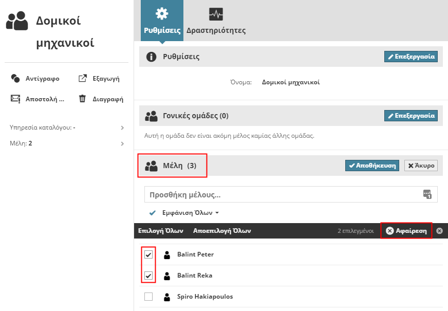This screenshot has width=448, height=311.
Task: Click the Προσθήκη μέλους input field
Action: (283, 195)
